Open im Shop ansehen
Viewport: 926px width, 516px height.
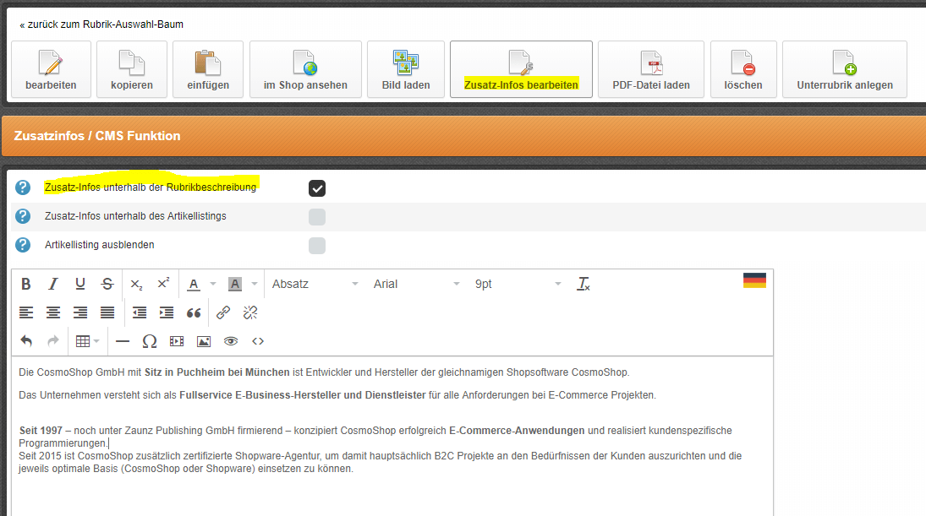[305, 69]
